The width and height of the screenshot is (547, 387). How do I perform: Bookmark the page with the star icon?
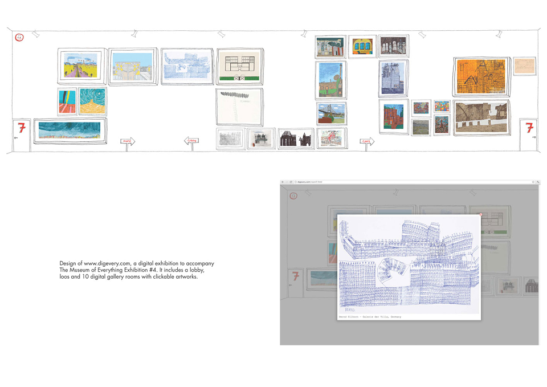click(x=533, y=182)
